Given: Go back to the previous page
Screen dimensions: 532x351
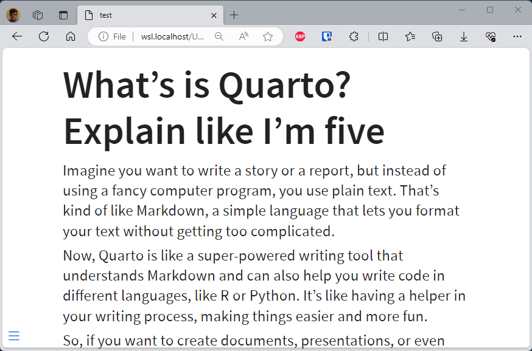Looking at the screenshot, I should pyautogui.click(x=16, y=36).
